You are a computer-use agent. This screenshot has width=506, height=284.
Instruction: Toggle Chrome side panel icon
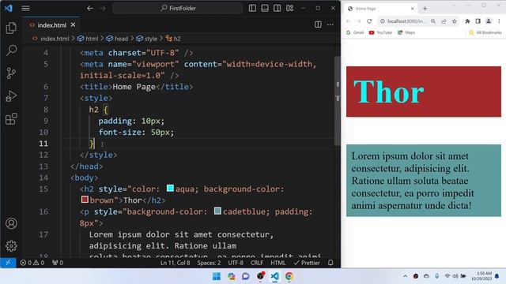(478, 21)
